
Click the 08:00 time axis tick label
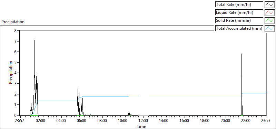tap(102, 121)
